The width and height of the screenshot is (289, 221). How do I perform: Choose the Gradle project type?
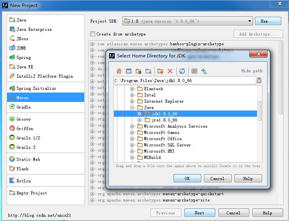coord(46,107)
